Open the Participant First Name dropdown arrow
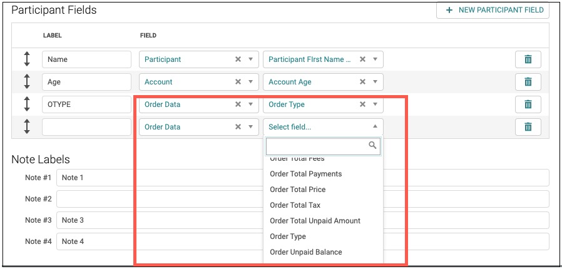562x269 pixels. 375,59
